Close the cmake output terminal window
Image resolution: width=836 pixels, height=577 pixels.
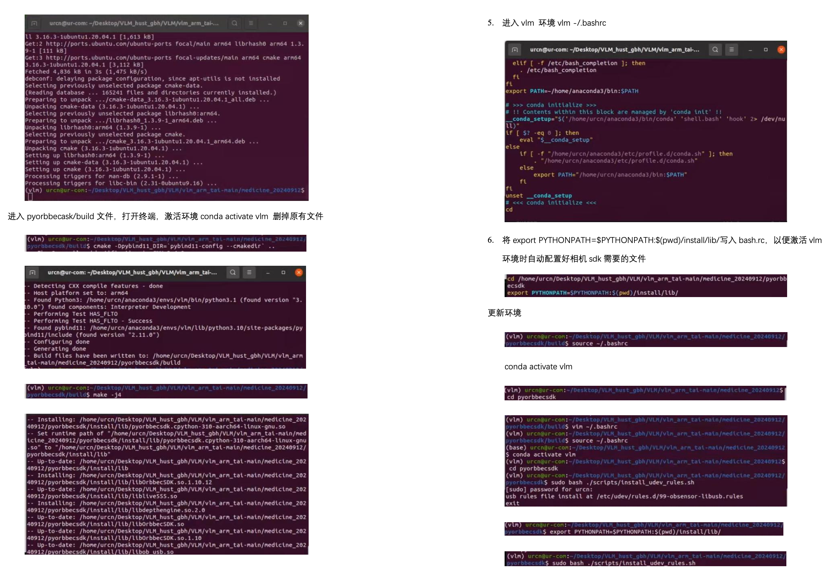(299, 272)
